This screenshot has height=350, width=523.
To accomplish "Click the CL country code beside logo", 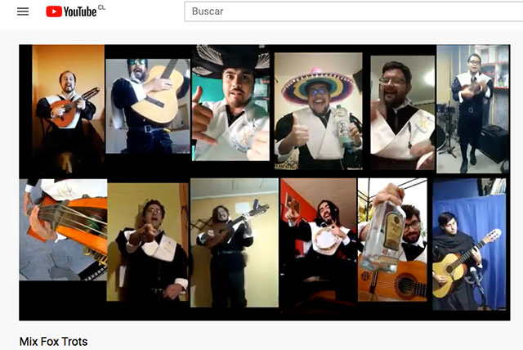I will (101, 7).
